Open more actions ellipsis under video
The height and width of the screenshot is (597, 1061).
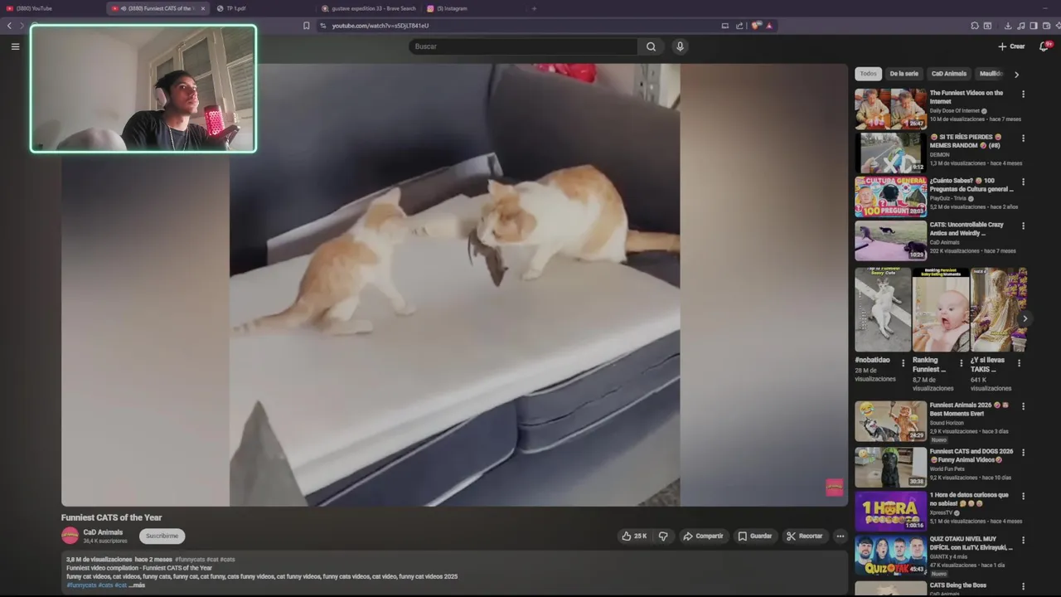[x=840, y=536]
